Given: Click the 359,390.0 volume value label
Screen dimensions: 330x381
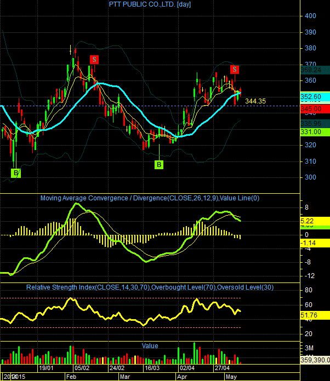Looking at the screenshot, I should (315, 360).
